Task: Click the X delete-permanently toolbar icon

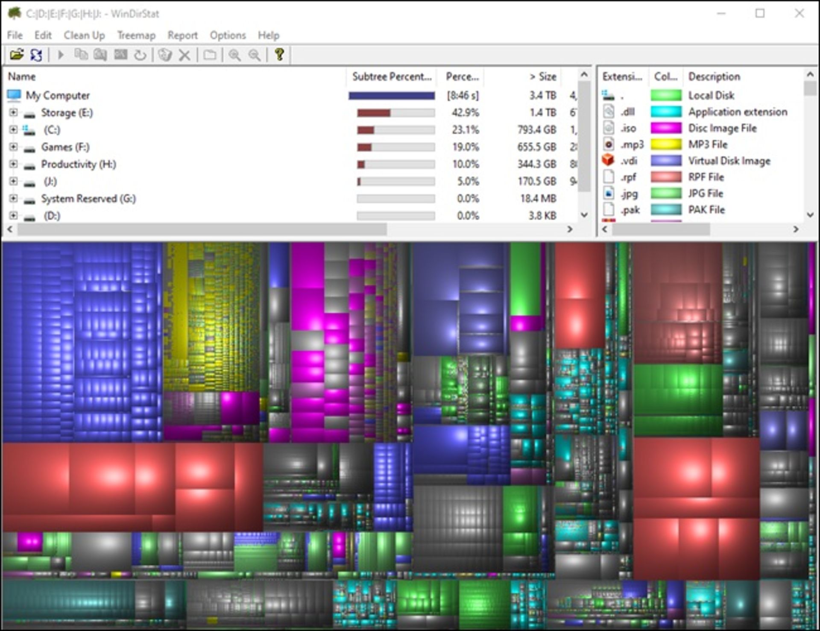Action: [184, 55]
